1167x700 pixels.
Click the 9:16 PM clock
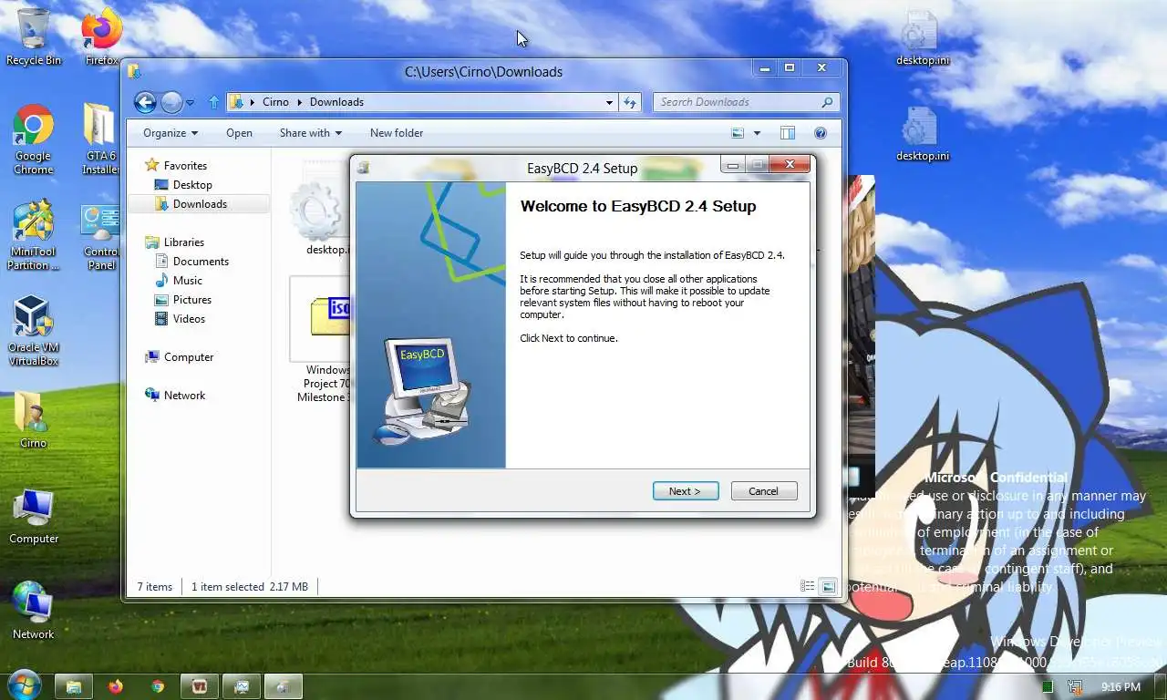[x=1121, y=686]
